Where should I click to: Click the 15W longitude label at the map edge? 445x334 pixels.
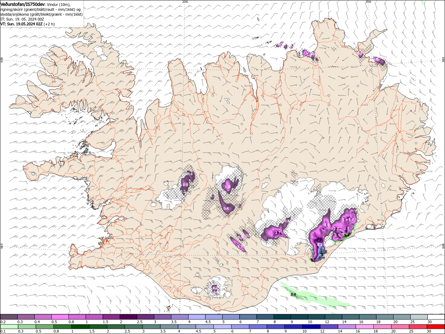368,2
